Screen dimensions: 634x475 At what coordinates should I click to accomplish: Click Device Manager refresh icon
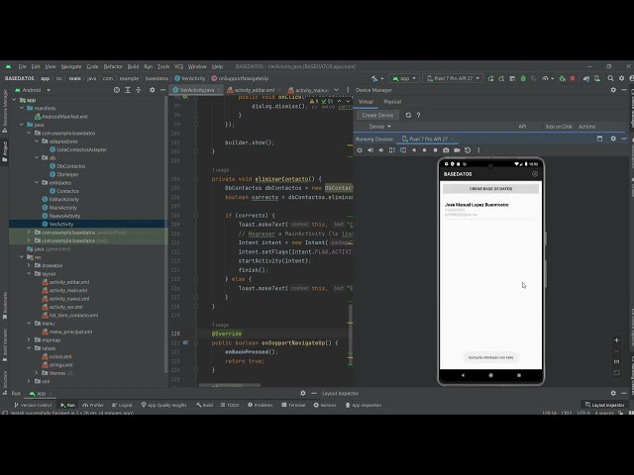point(408,115)
